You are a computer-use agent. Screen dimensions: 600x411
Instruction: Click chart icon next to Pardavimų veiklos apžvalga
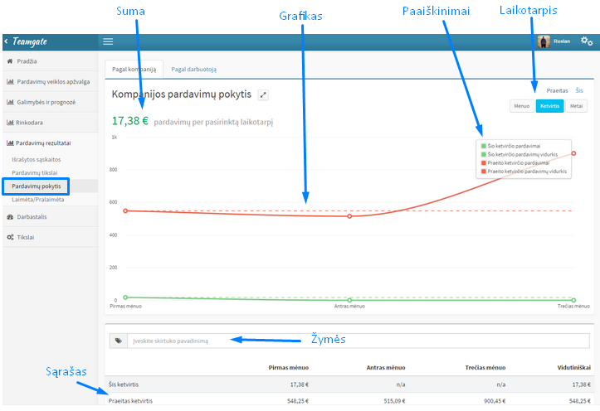pyautogui.click(x=10, y=82)
